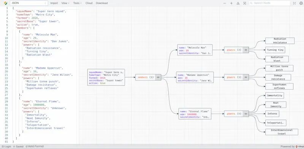Select the Madame Uppercut node in graph
Screen dimensions: 304x149
(195, 77)
